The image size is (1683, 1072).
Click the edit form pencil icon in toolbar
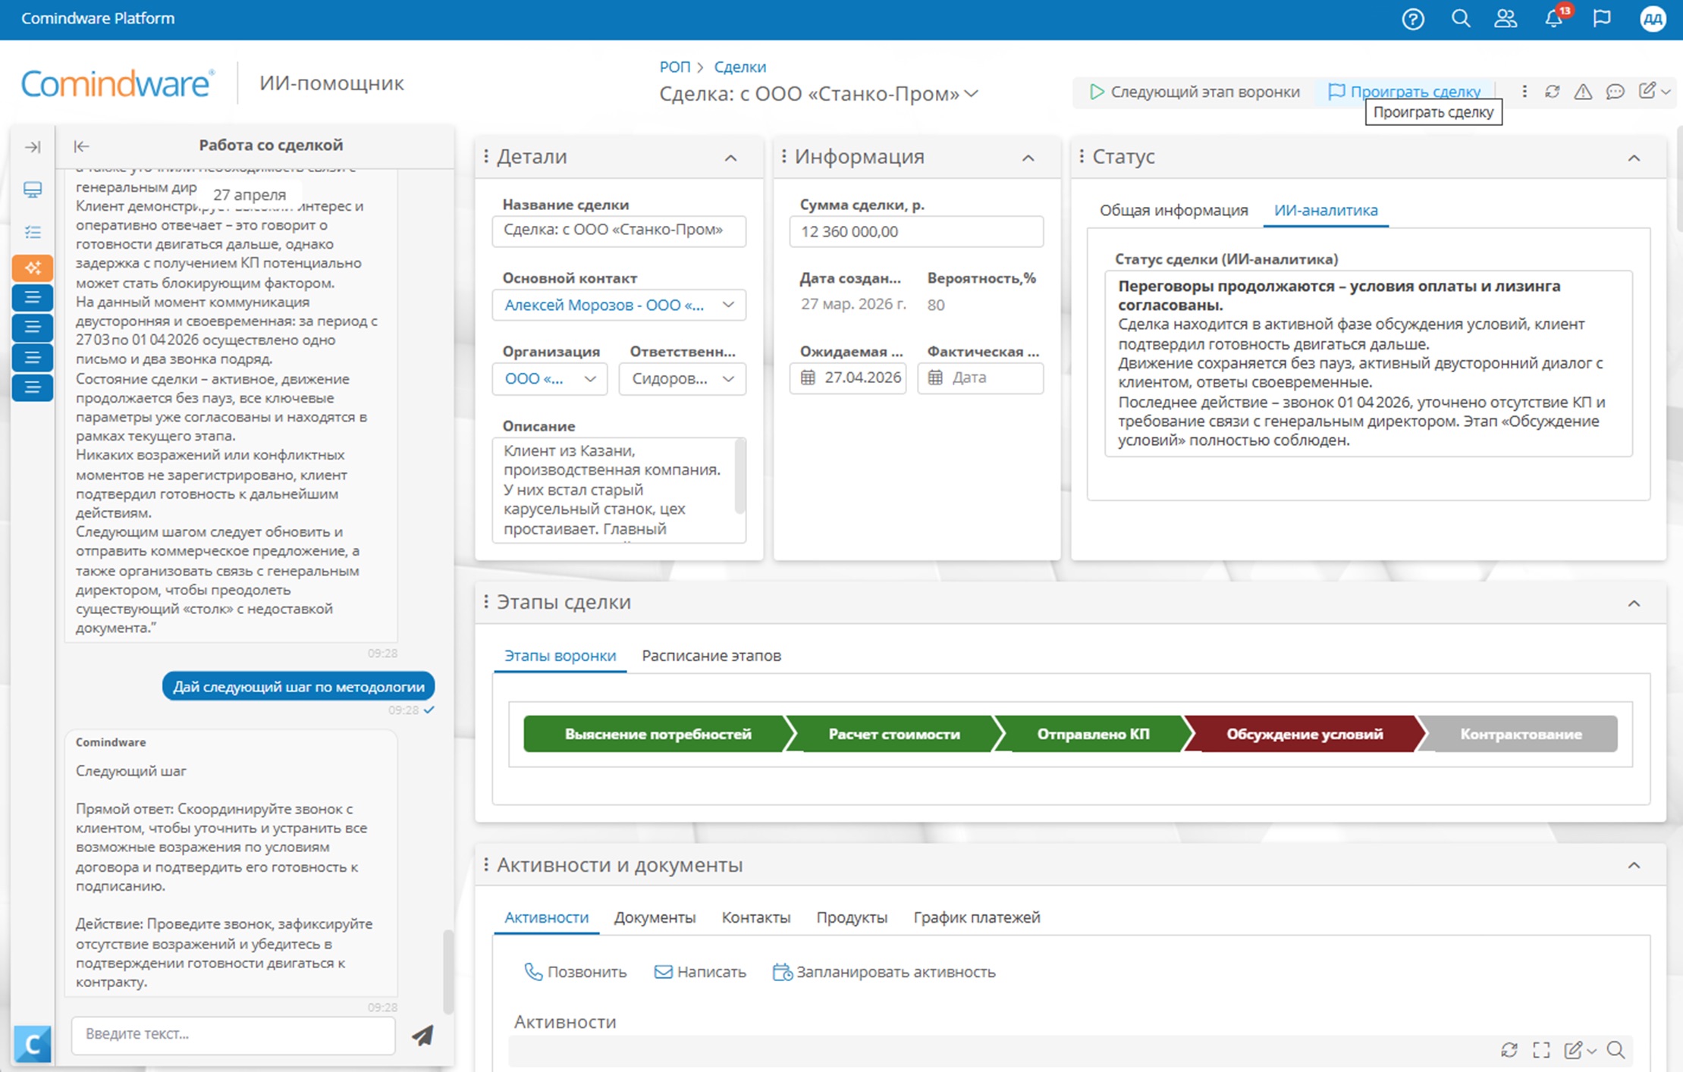point(1647,92)
